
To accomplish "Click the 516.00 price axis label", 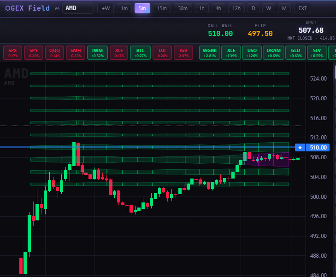I will 318,118.
